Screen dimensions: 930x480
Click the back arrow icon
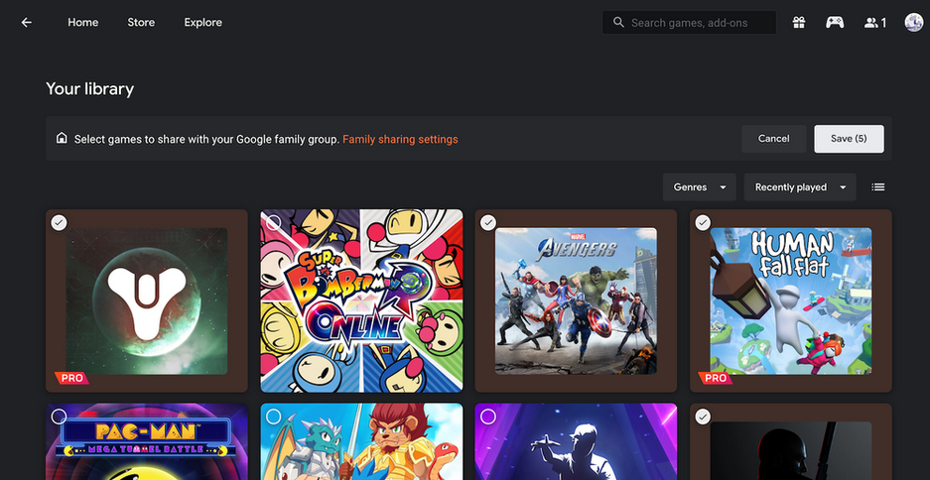[27, 23]
